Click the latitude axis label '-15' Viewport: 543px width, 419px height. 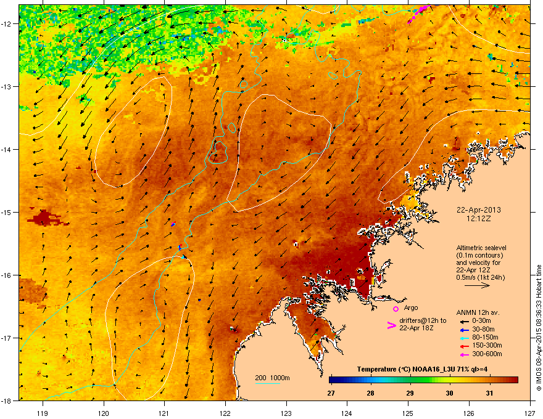point(6,212)
